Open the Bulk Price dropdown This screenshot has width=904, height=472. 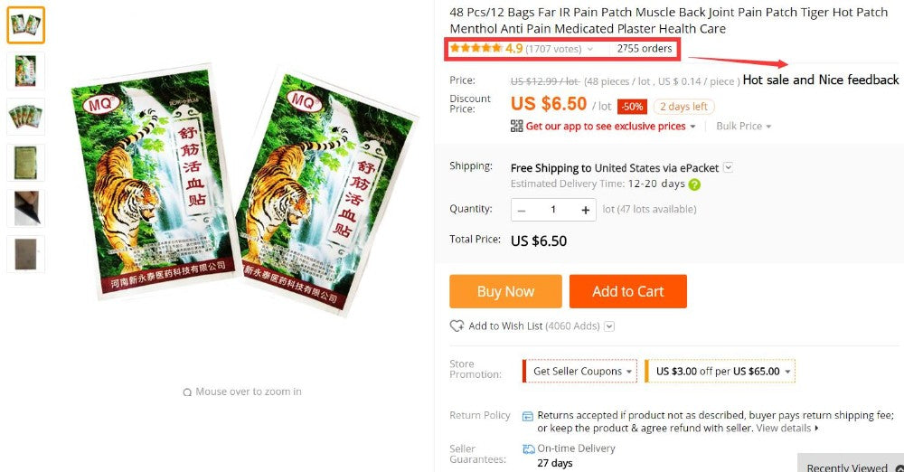(x=744, y=126)
